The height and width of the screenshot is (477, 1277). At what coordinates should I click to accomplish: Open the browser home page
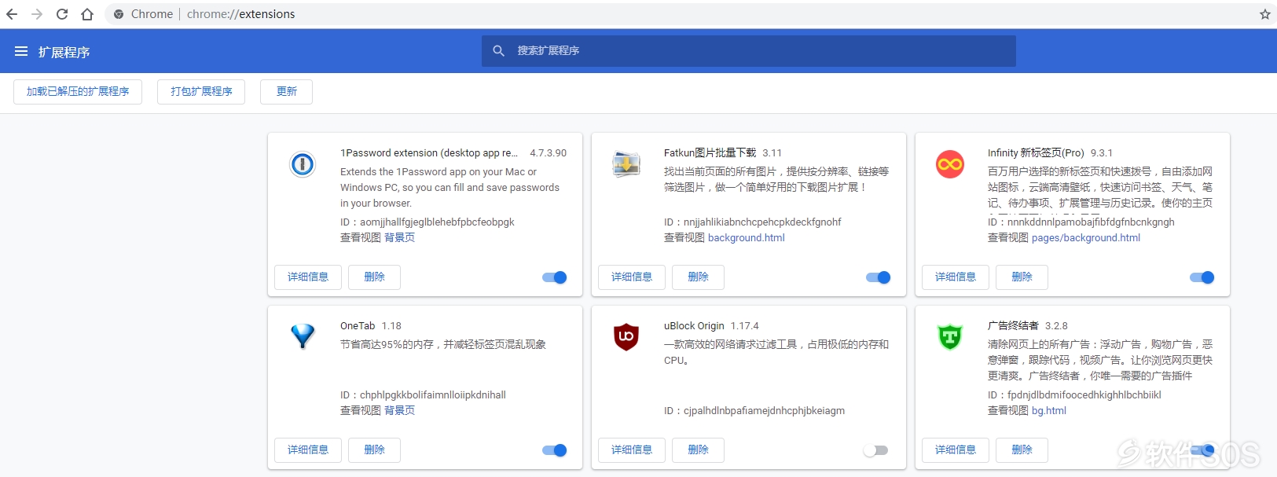pos(87,14)
